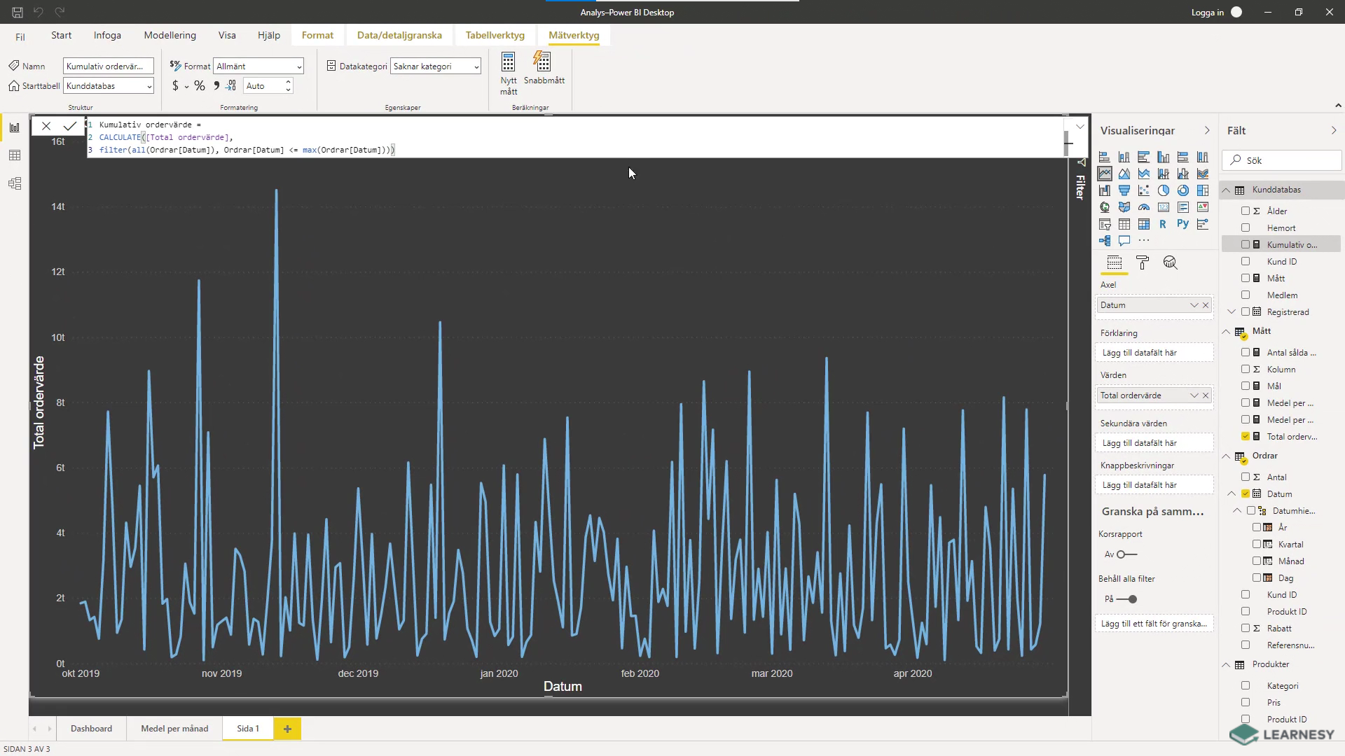
Task: Select the card visualization
Action: 1164,207
